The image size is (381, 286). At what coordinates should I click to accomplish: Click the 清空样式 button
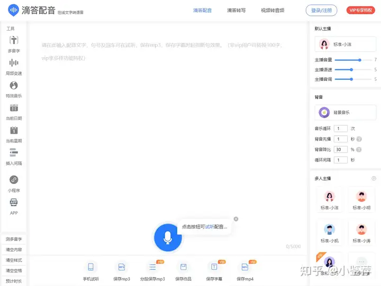[x=14, y=260]
